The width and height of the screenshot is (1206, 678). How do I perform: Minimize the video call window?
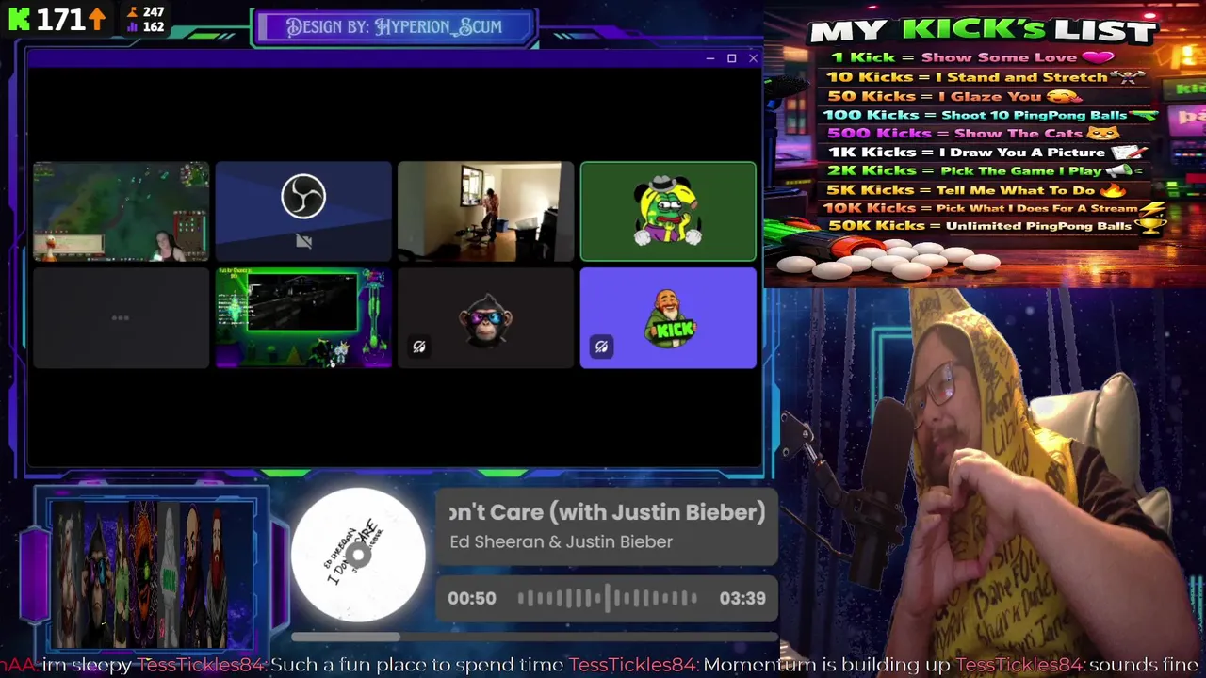click(709, 58)
